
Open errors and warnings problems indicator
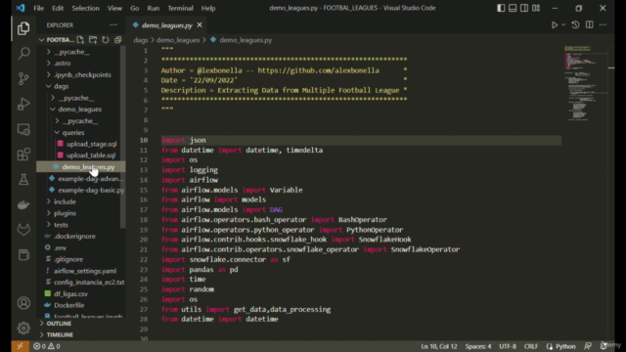[47, 346]
